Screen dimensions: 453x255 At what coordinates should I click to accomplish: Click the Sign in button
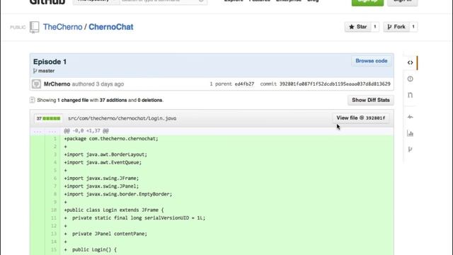coord(403,1)
